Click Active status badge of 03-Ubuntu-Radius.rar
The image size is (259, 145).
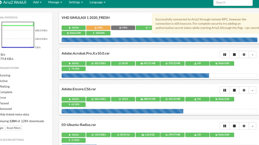74,135
